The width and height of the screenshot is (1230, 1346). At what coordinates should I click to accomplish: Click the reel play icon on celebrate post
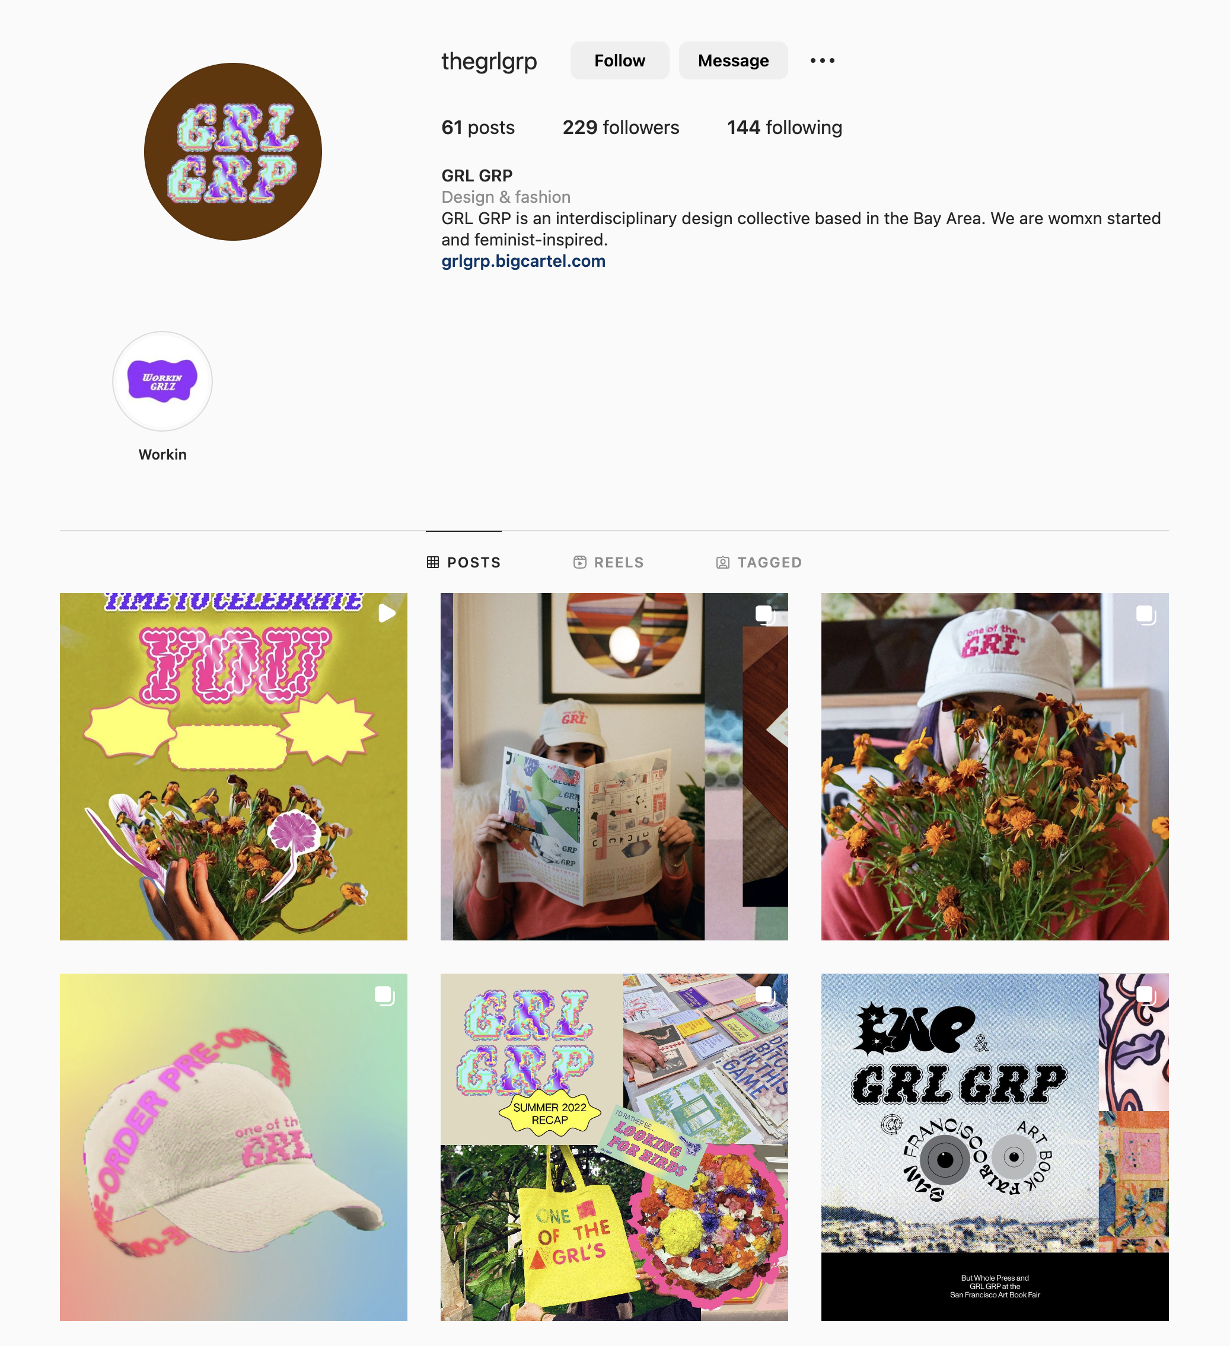tap(387, 613)
